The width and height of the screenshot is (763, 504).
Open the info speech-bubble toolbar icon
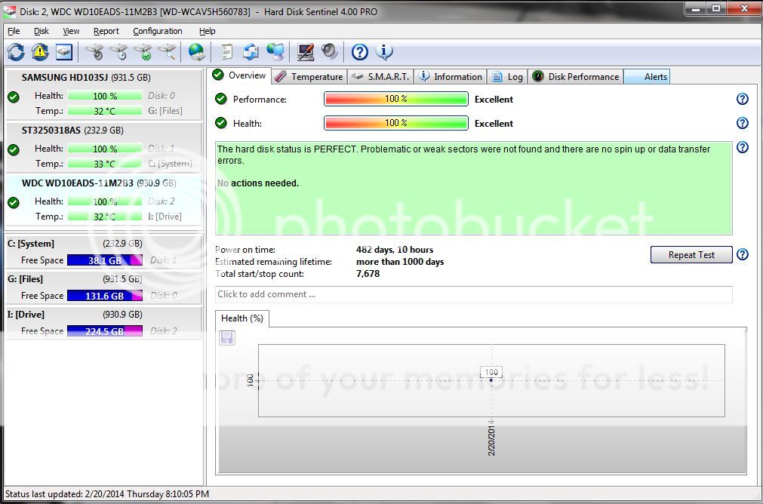(384, 52)
